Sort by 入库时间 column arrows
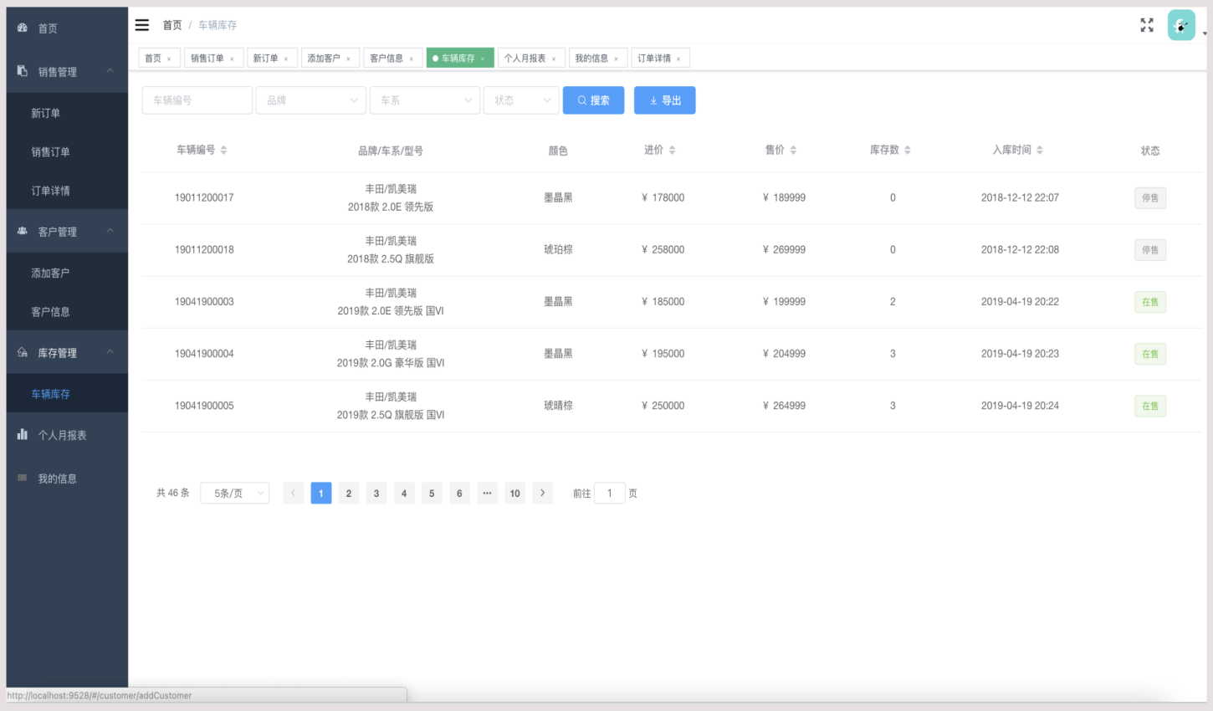The width and height of the screenshot is (1213, 711). [1040, 151]
